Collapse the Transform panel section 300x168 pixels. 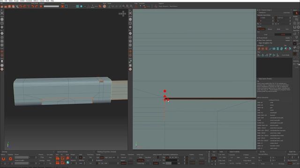[258, 13]
